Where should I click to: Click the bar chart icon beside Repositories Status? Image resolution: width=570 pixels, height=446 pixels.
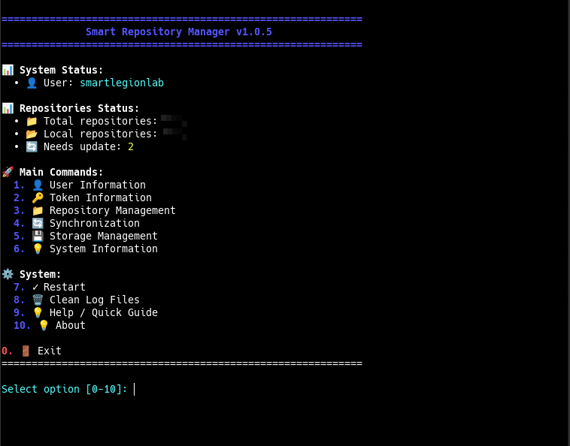pos(8,108)
